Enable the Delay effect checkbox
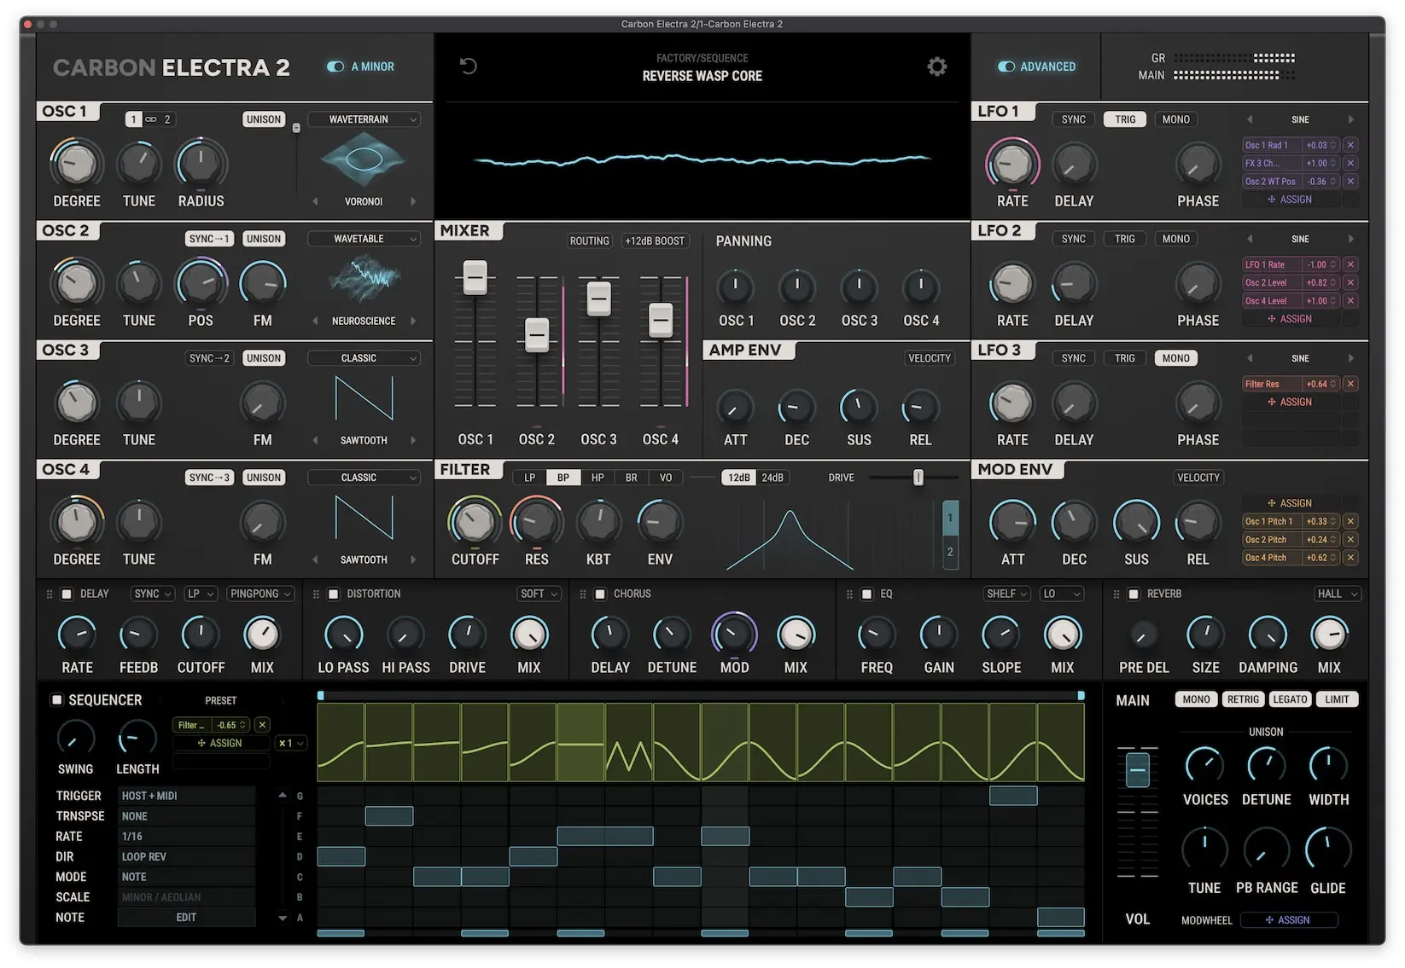 (x=67, y=594)
